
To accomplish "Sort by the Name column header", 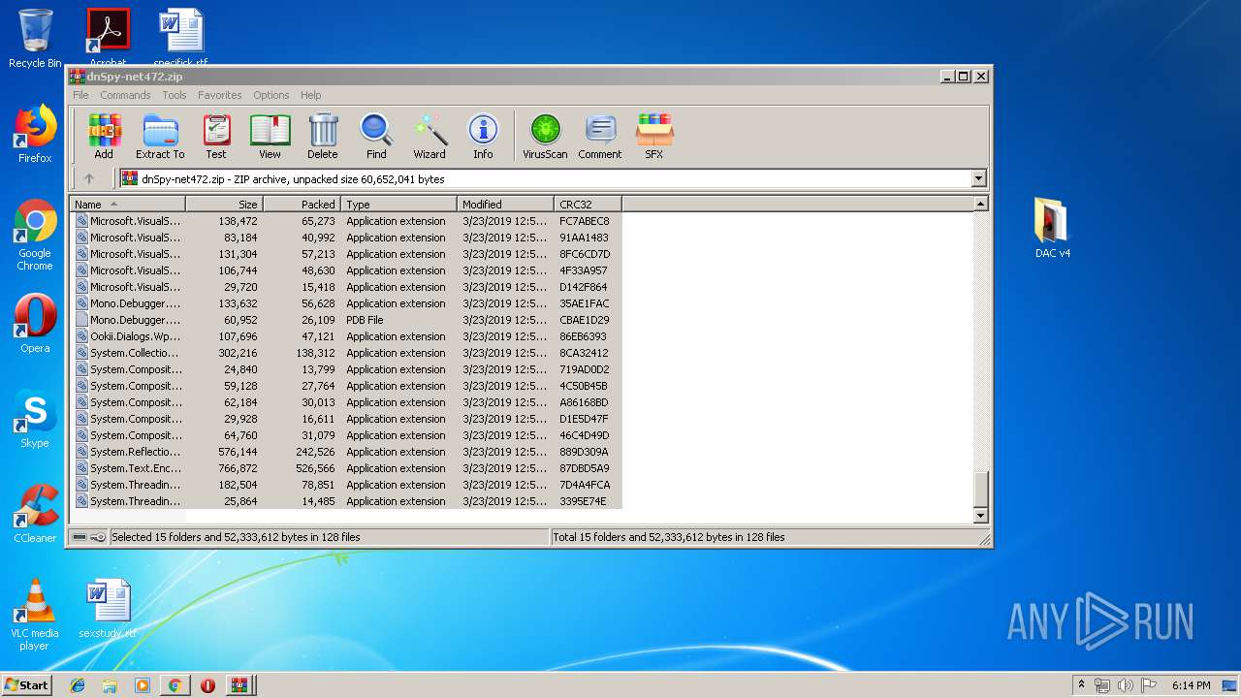I will (127, 204).
